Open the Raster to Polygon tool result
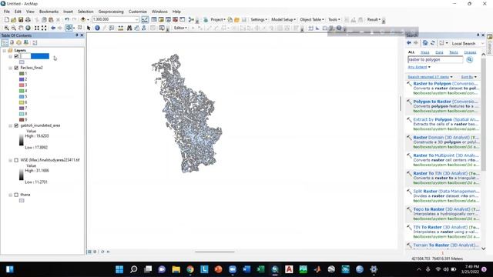The width and height of the screenshot is (493, 277). (x=445, y=84)
